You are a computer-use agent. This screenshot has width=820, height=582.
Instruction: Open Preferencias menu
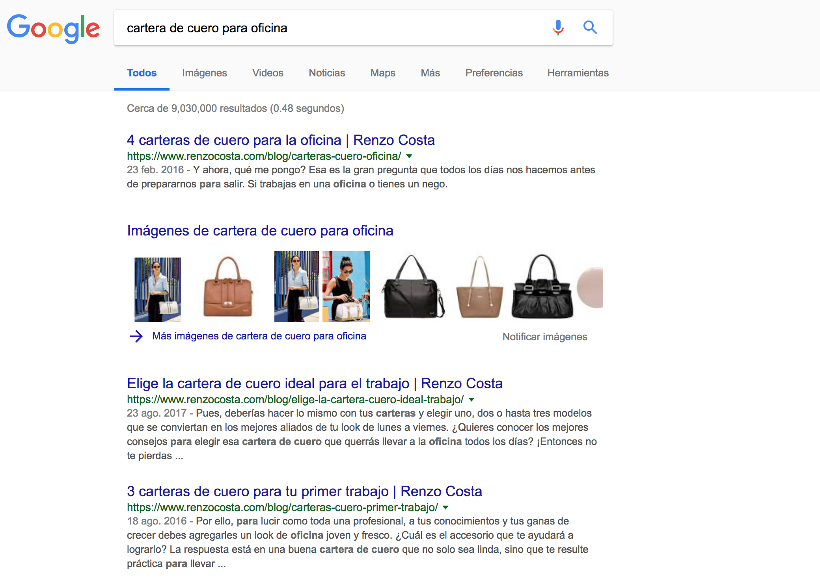coord(494,73)
